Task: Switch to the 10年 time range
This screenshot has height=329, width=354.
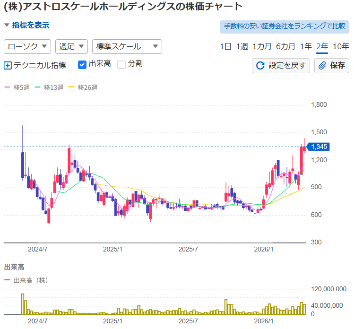Action: (x=341, y=46)
